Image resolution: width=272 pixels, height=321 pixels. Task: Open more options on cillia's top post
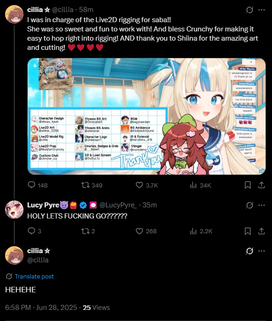pos(261,10)
